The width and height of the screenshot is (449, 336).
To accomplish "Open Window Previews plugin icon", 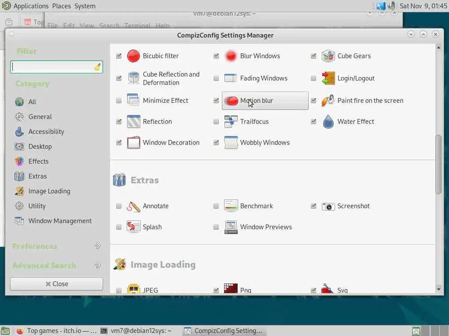I will [231, 227].
